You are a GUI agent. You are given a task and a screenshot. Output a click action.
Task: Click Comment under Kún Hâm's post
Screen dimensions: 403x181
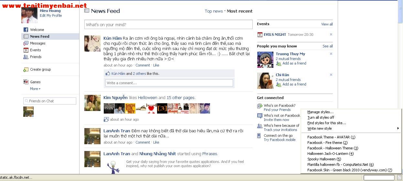[143, 65]
